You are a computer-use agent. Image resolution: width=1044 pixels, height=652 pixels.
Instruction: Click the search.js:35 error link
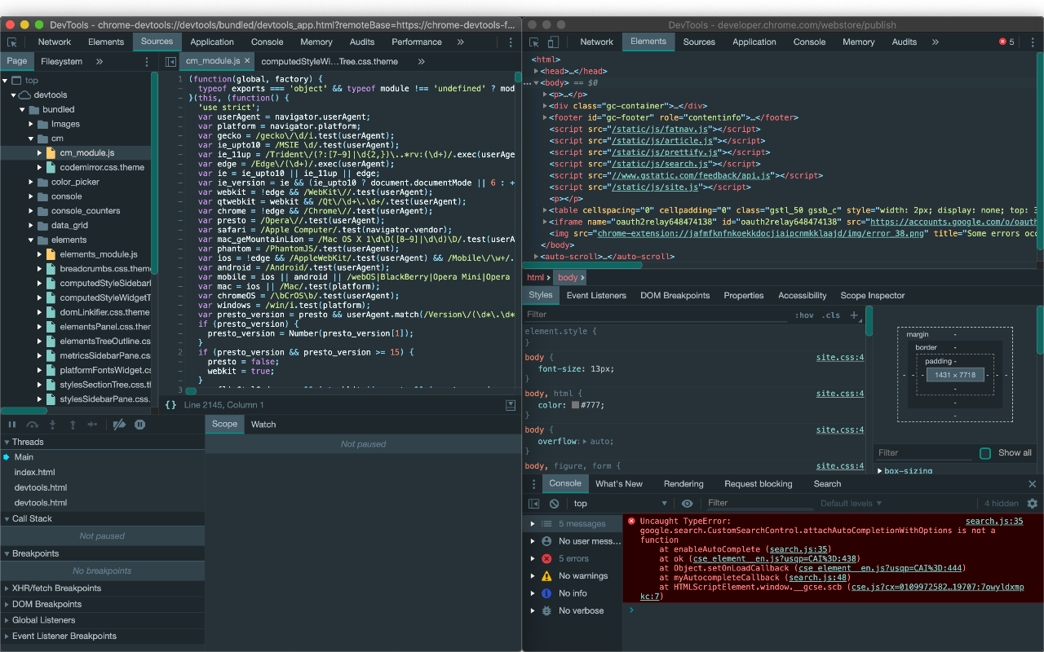pos(994,521)
